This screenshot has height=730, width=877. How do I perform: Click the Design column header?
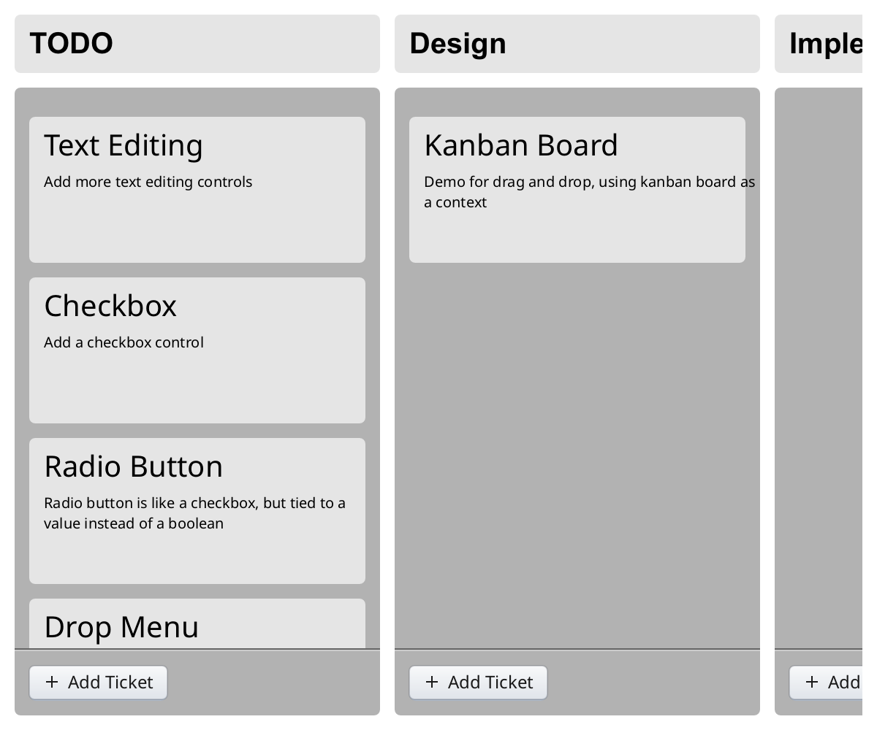point(577,44)
